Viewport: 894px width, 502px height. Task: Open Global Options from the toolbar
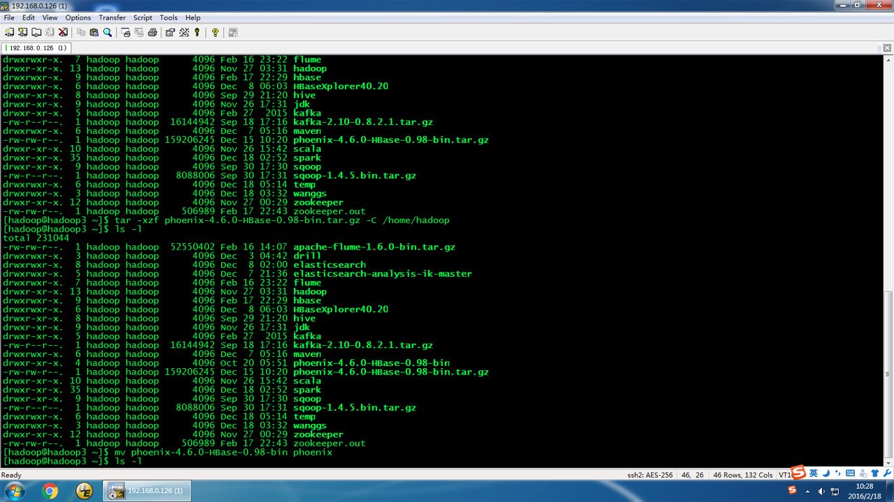184,32
